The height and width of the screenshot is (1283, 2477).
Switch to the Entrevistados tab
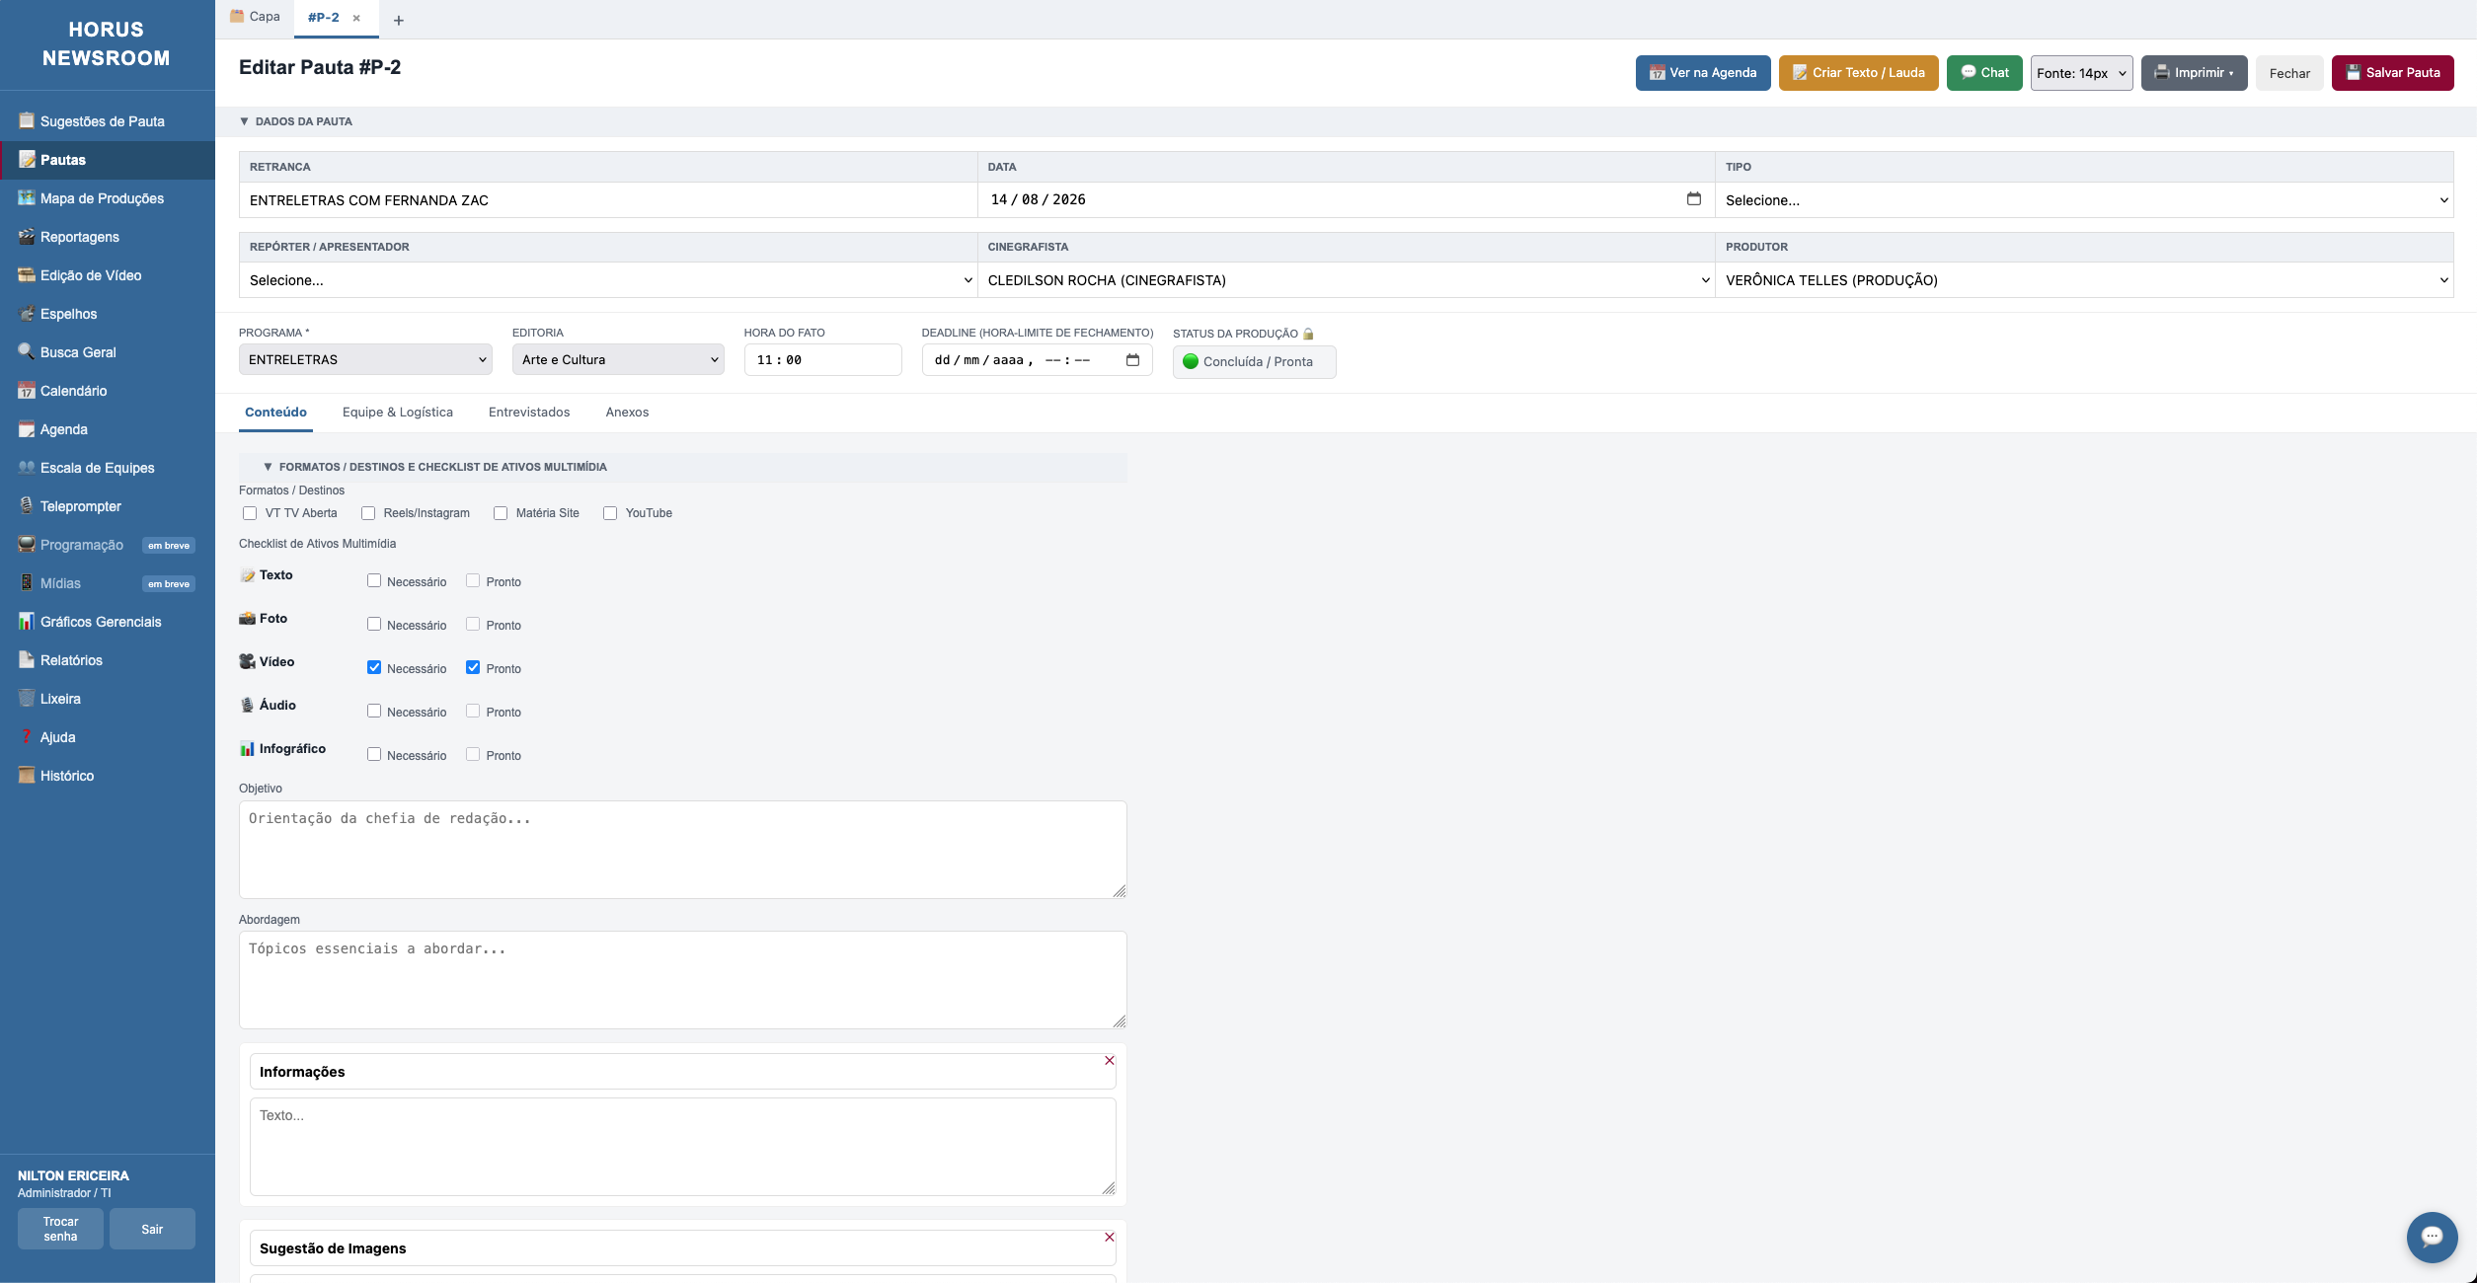529,413
